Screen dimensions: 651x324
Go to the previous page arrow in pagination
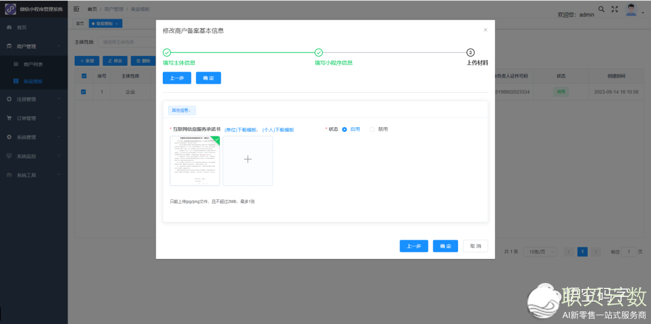coord(569,251)
